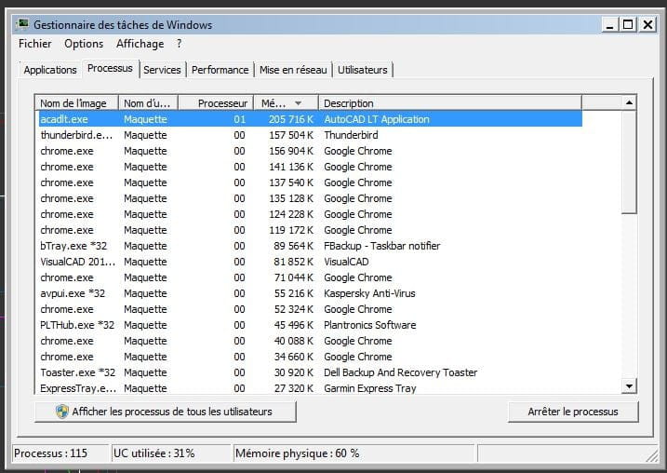Click the vertical scrollbar thumb
Screen dimensions: 667x473
click(629, 161)
